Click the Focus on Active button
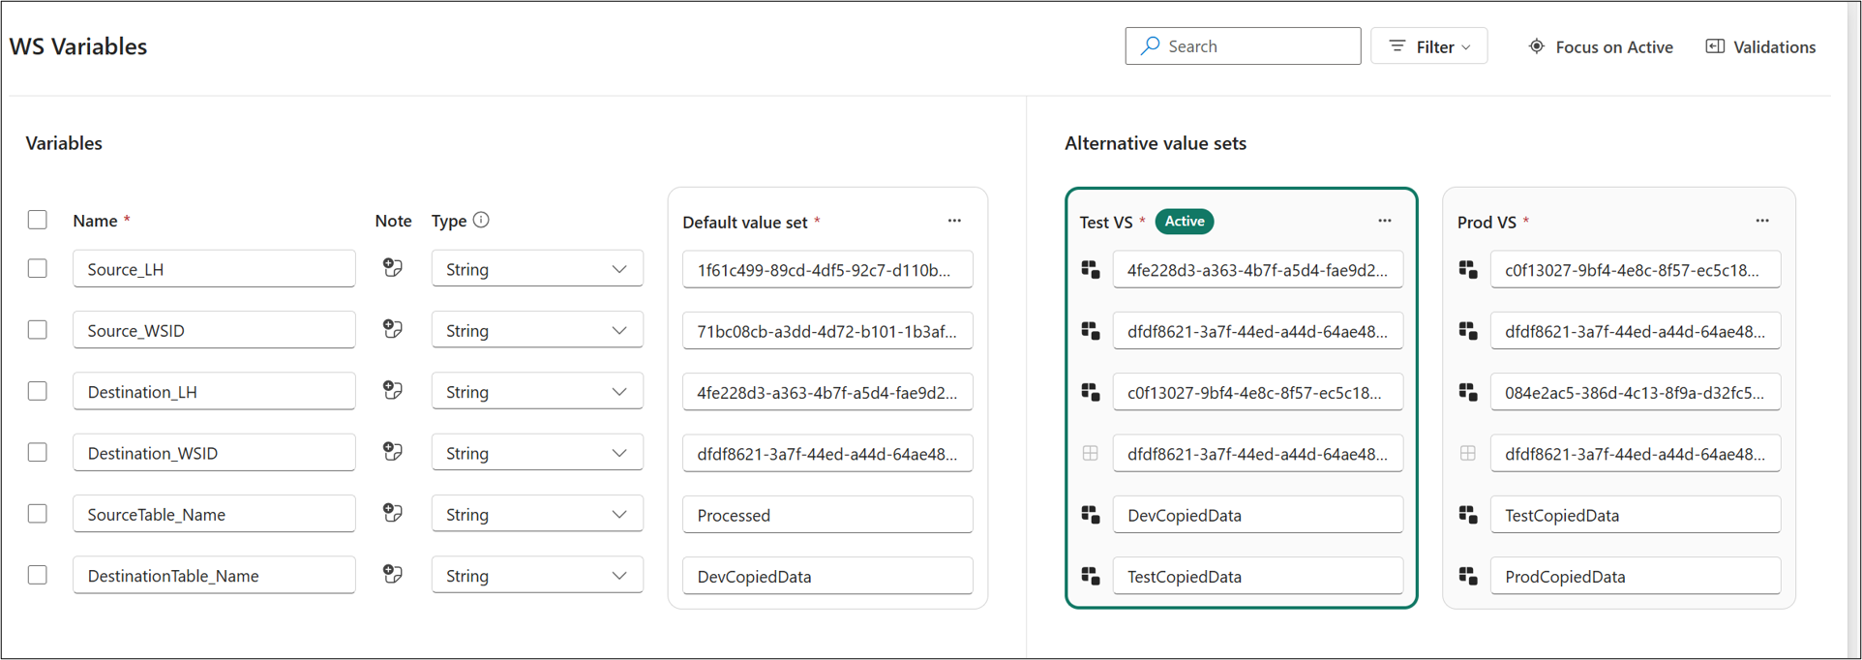1862x660 pixels. click(1601, 46)
